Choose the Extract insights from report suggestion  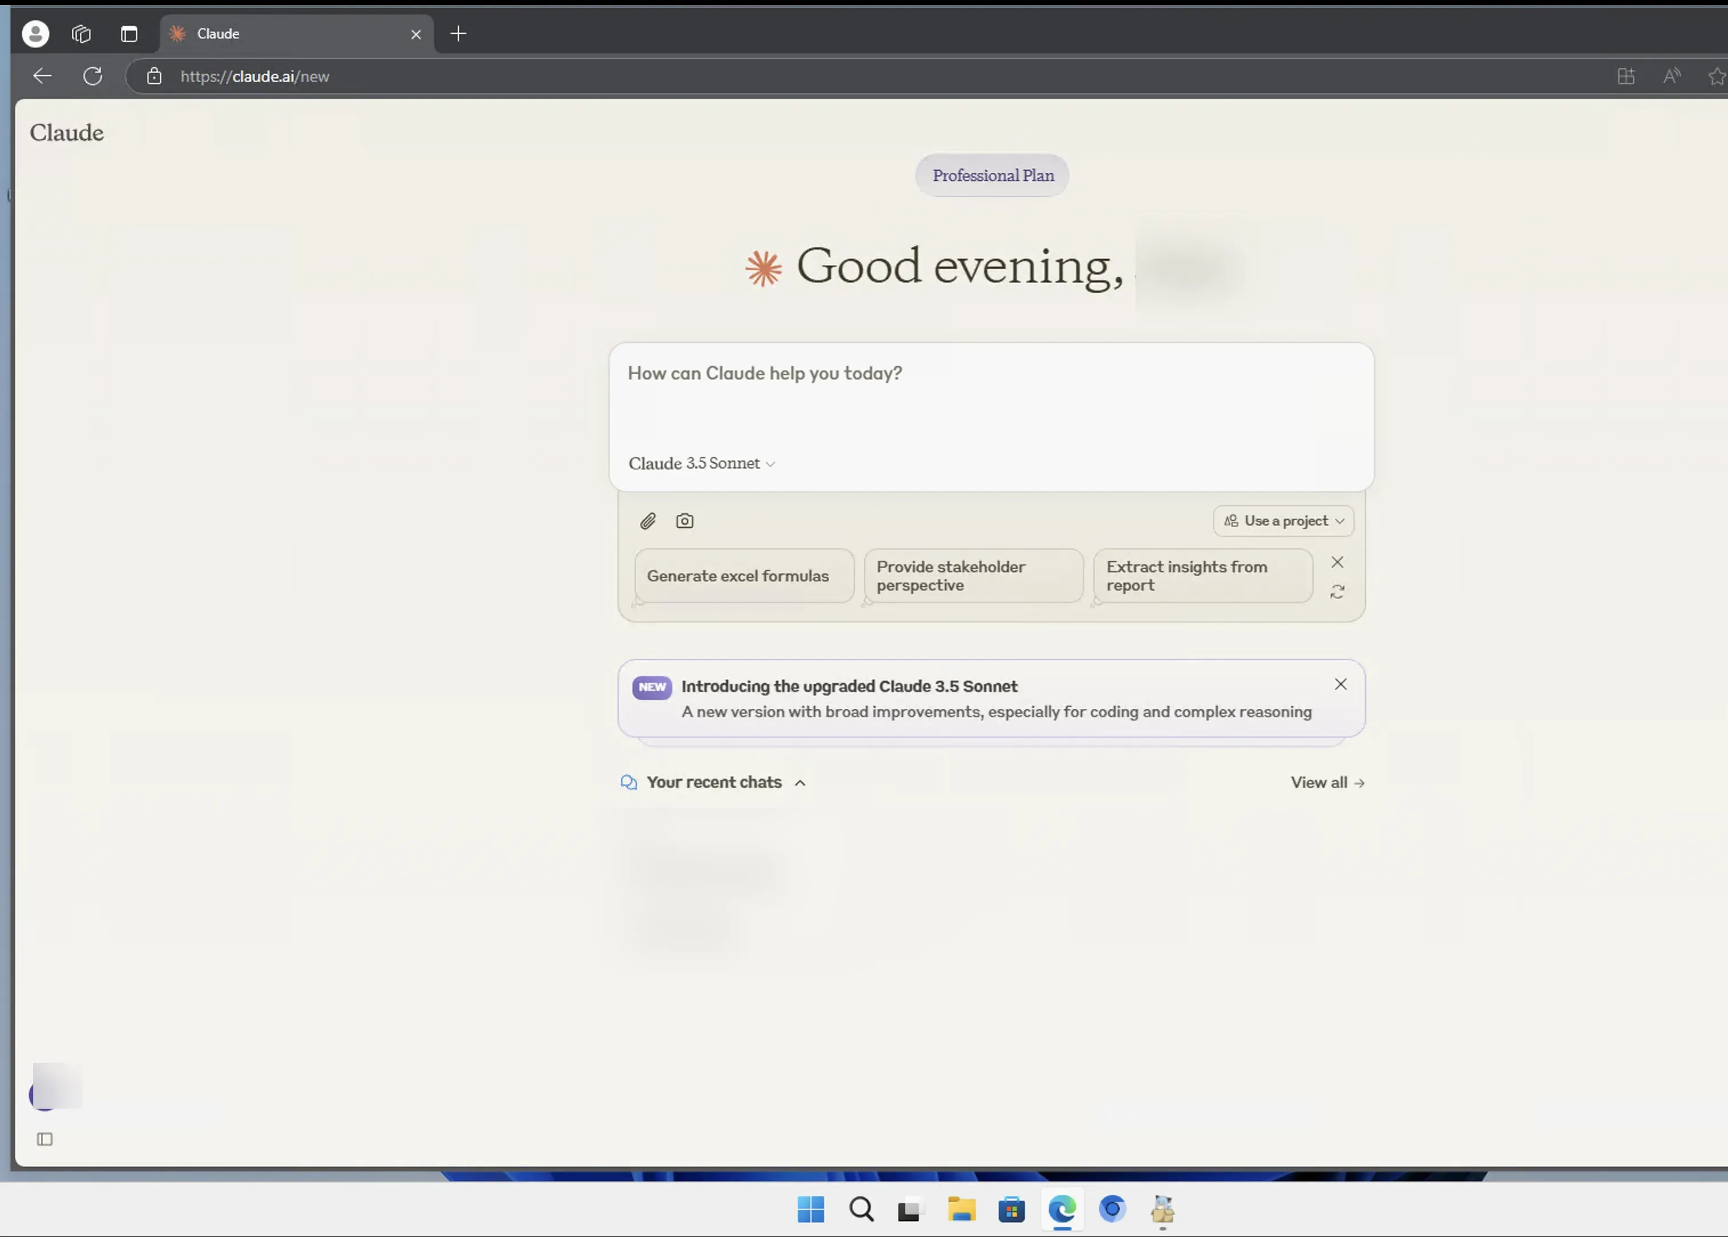coord(1203,576)
